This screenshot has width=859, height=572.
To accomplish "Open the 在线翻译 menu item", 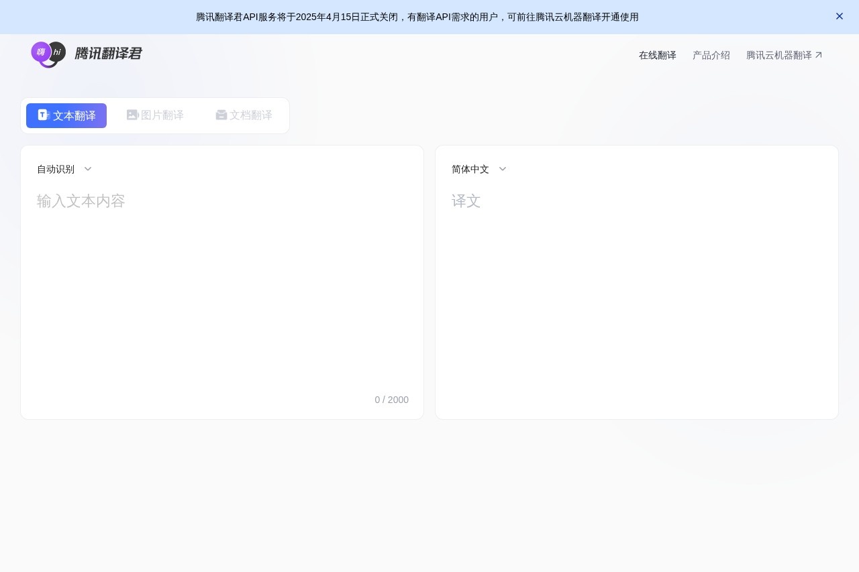I will (658, 55).
